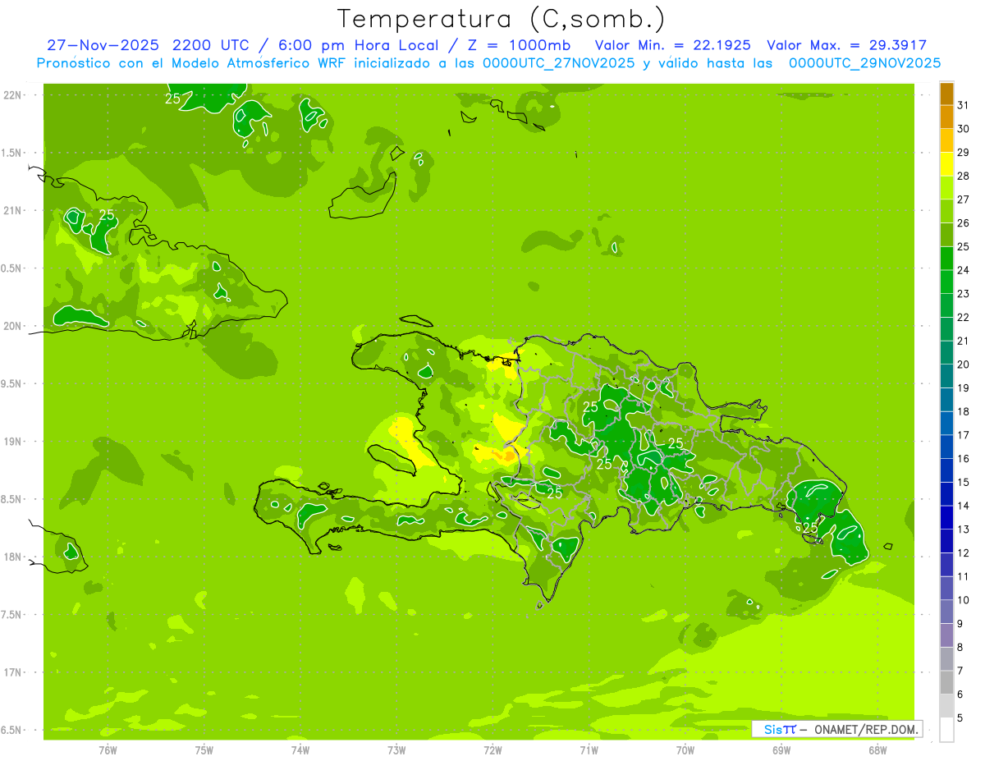The image size is (985, 761).
Task: Pick the teal legend swatch between 19 and 20
Action: [x=946, y=376]
